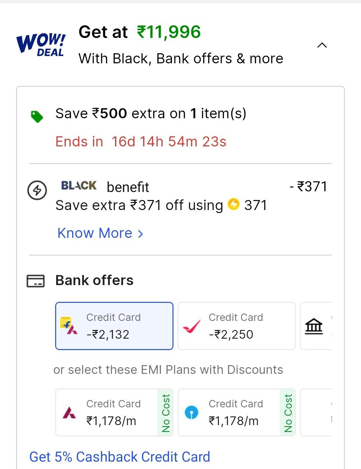Viewport: 361px width, 469px height.
Task: Expand Know More chevron arrow
Action: coord(140,233)
